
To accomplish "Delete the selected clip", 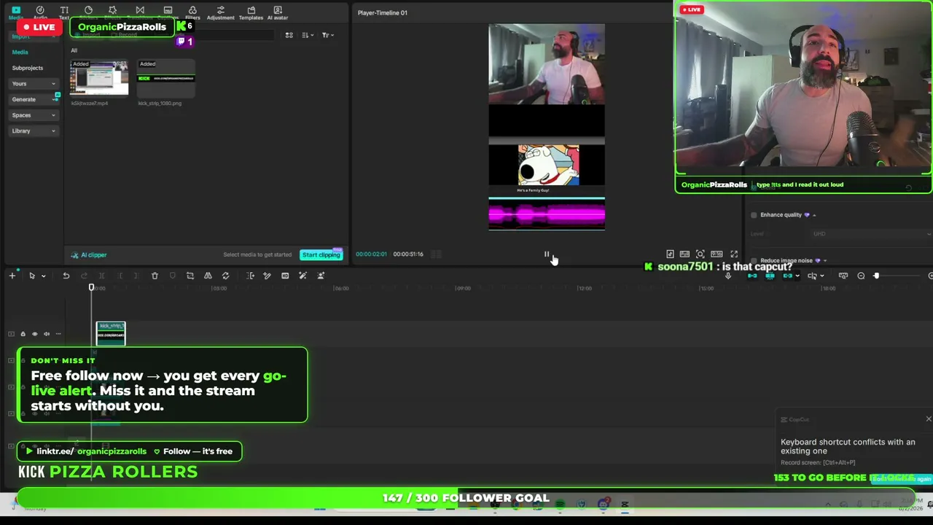I will coord(155,276).
